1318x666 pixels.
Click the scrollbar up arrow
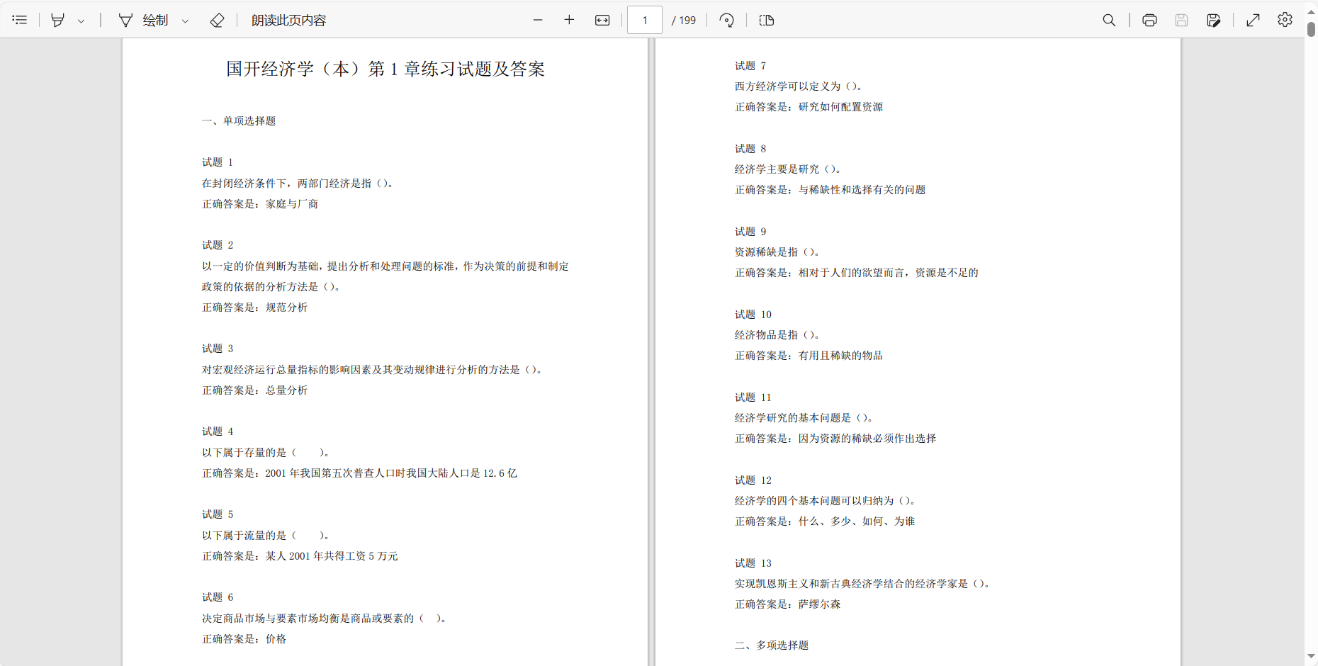[x=1311, y=11]
